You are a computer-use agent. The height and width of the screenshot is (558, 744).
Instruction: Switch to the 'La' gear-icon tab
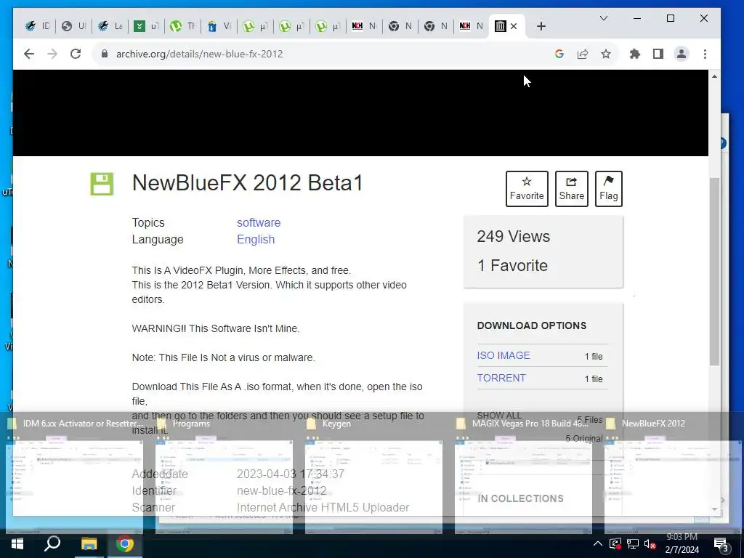(x=110, y=26)
